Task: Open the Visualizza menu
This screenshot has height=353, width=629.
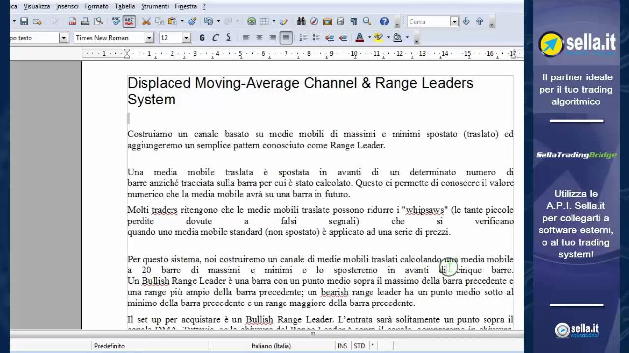Action: click(x=36, y=6)
